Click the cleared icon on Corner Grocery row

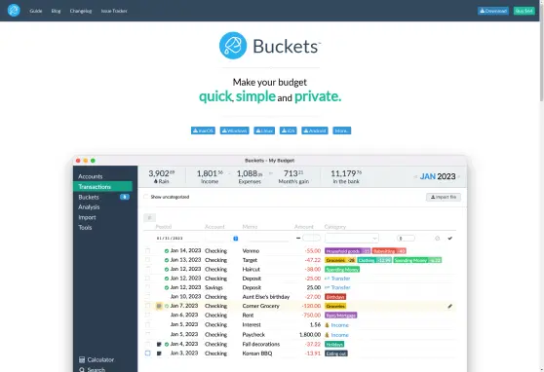[x=167, y=306]
